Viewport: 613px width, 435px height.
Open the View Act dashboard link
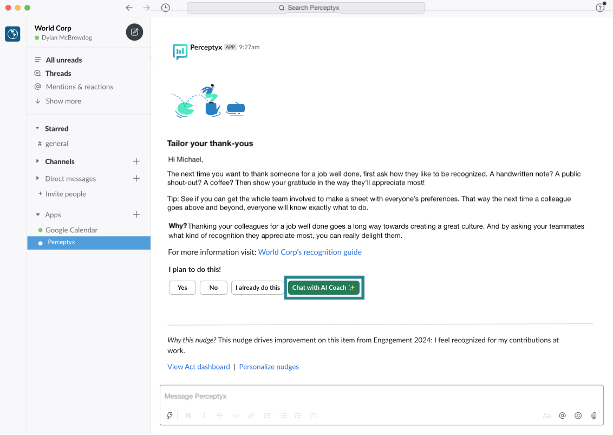199,367
